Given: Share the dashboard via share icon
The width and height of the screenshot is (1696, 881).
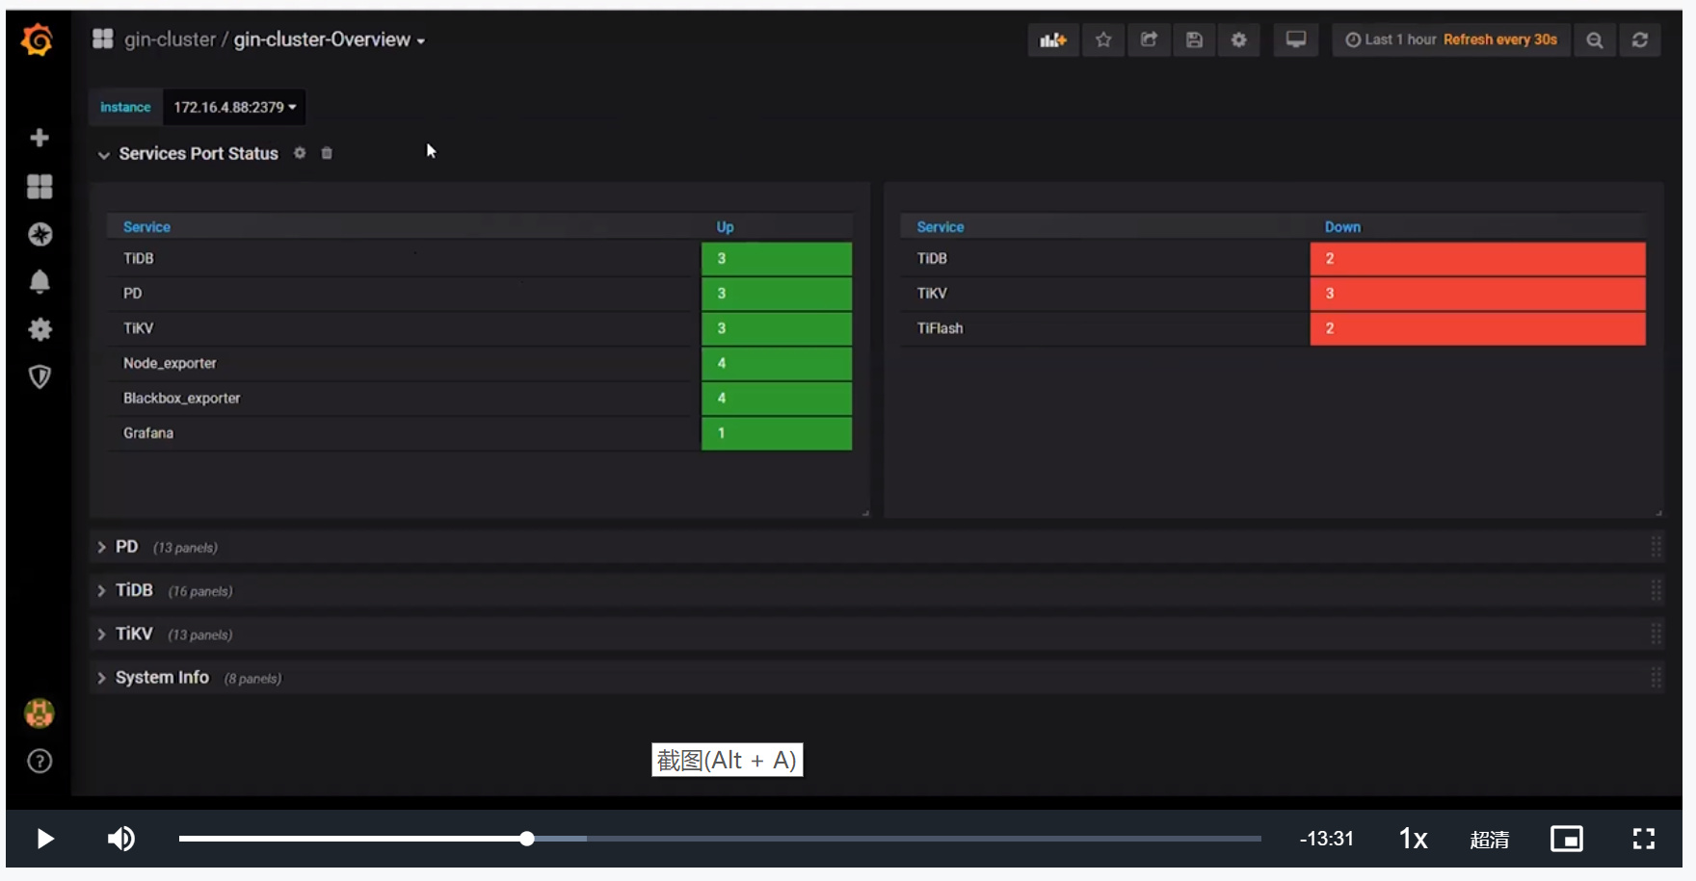Looking at the screenshot, I should (x=1149, y=39).
